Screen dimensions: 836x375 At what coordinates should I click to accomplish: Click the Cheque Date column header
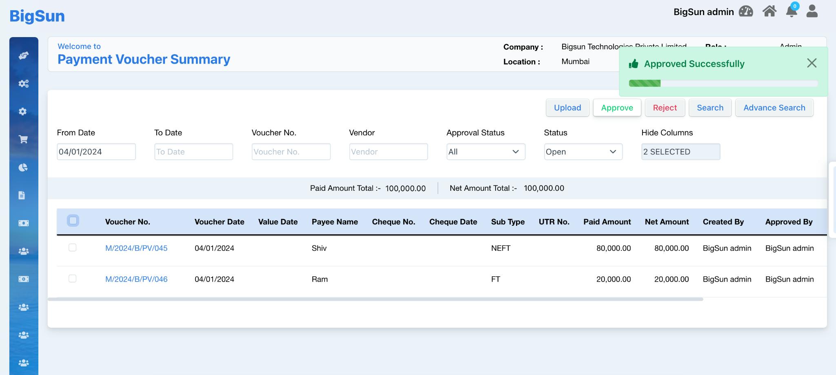tap(453, 222)
